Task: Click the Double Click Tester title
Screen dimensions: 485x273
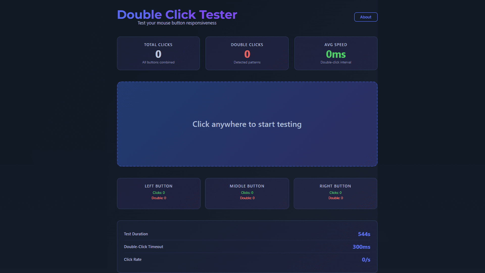Action: (x=177, y=14)
